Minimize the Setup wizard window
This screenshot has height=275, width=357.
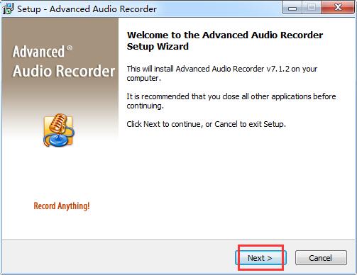[x=292, y=9]
